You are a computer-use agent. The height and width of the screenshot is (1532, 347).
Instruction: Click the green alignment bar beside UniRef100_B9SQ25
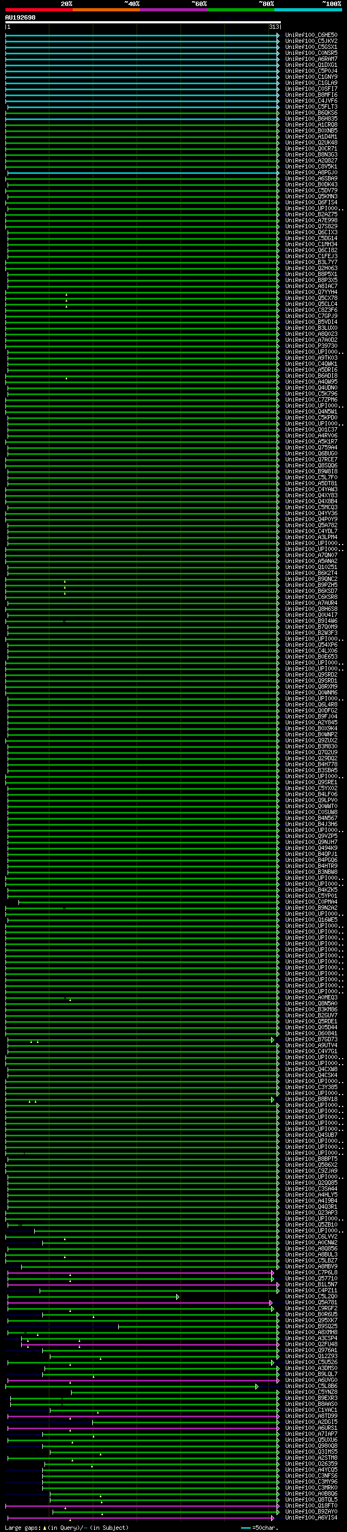tap(198, 1327)
